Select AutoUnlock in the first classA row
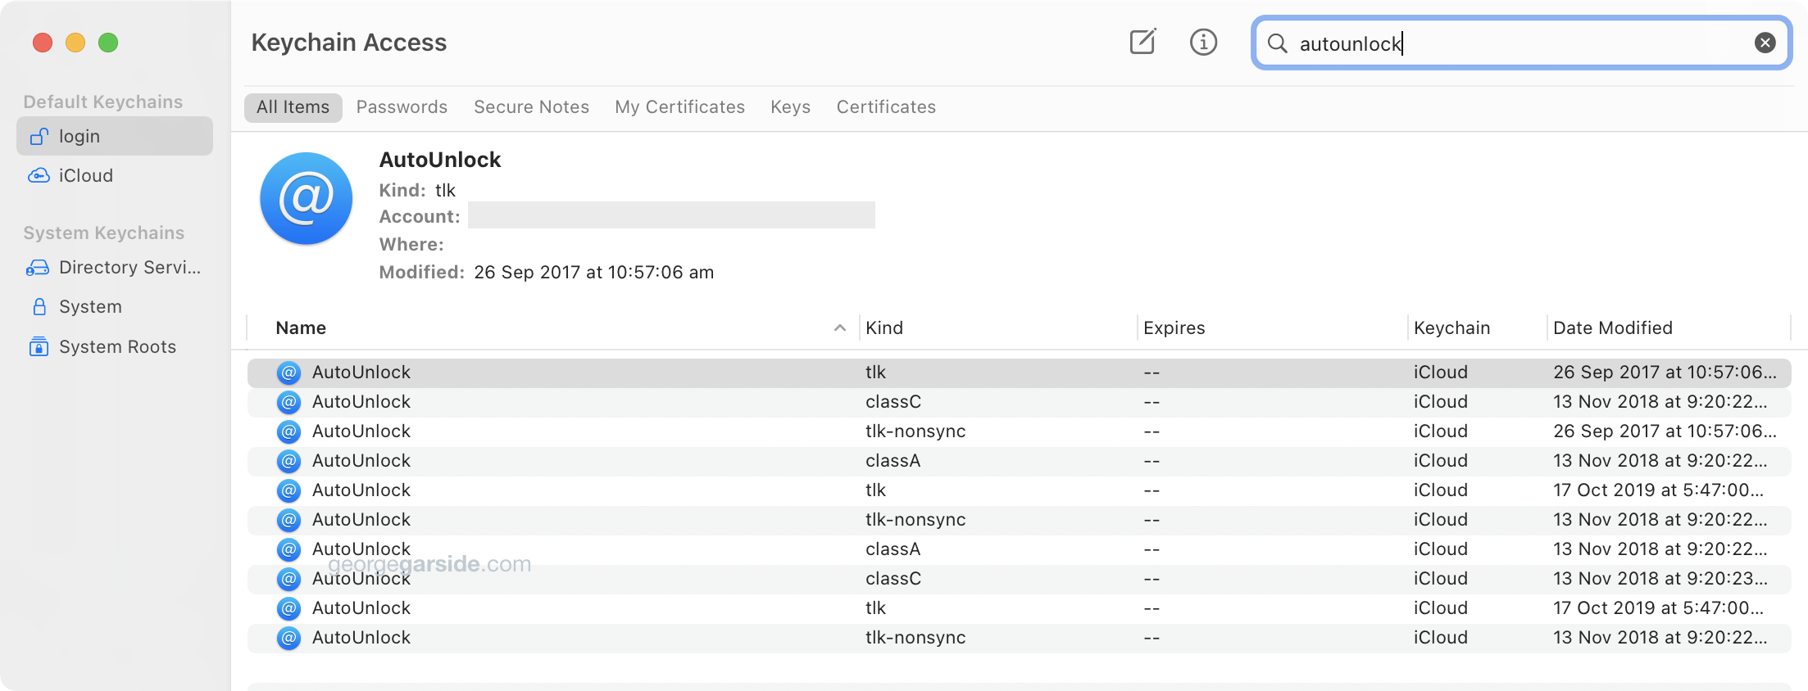Image resolution: width=1808 pixels, height=691 pixels. pyautogui.click(x=361, y=461)
